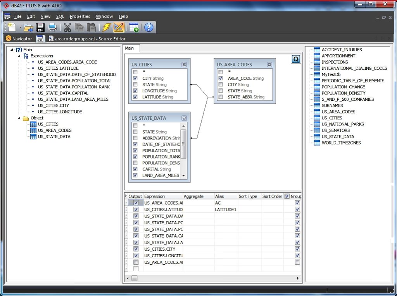The width and height of the screenshot is (397, 296).
Task: Check the STATE_ABBR field checkbox
Action: tap(221, 97)
